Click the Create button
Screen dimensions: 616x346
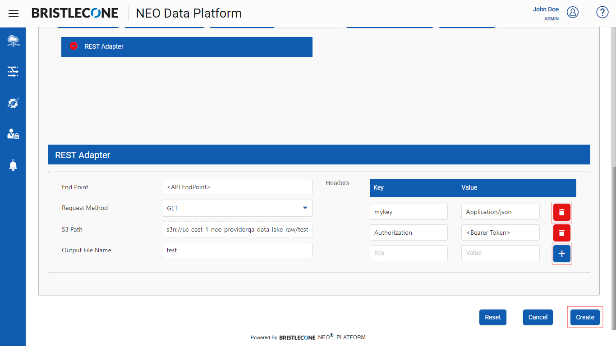(x=585, y=317)
